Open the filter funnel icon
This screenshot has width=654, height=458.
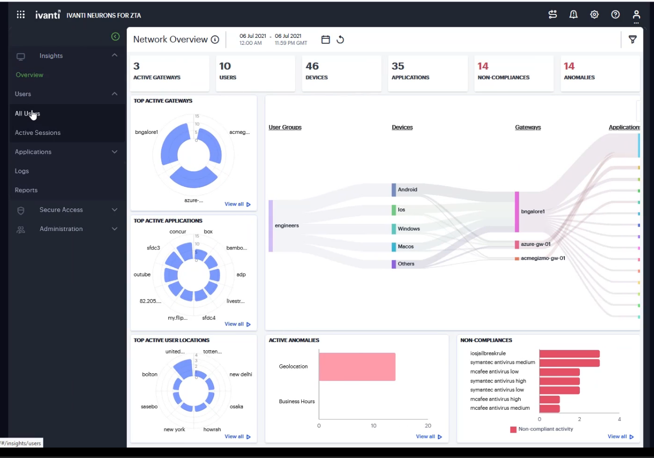(633, 40)
